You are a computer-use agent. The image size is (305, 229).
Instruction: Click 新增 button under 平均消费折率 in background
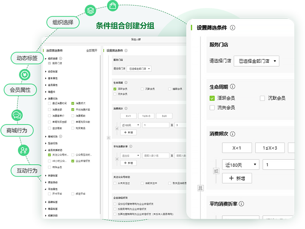(128, 163)
